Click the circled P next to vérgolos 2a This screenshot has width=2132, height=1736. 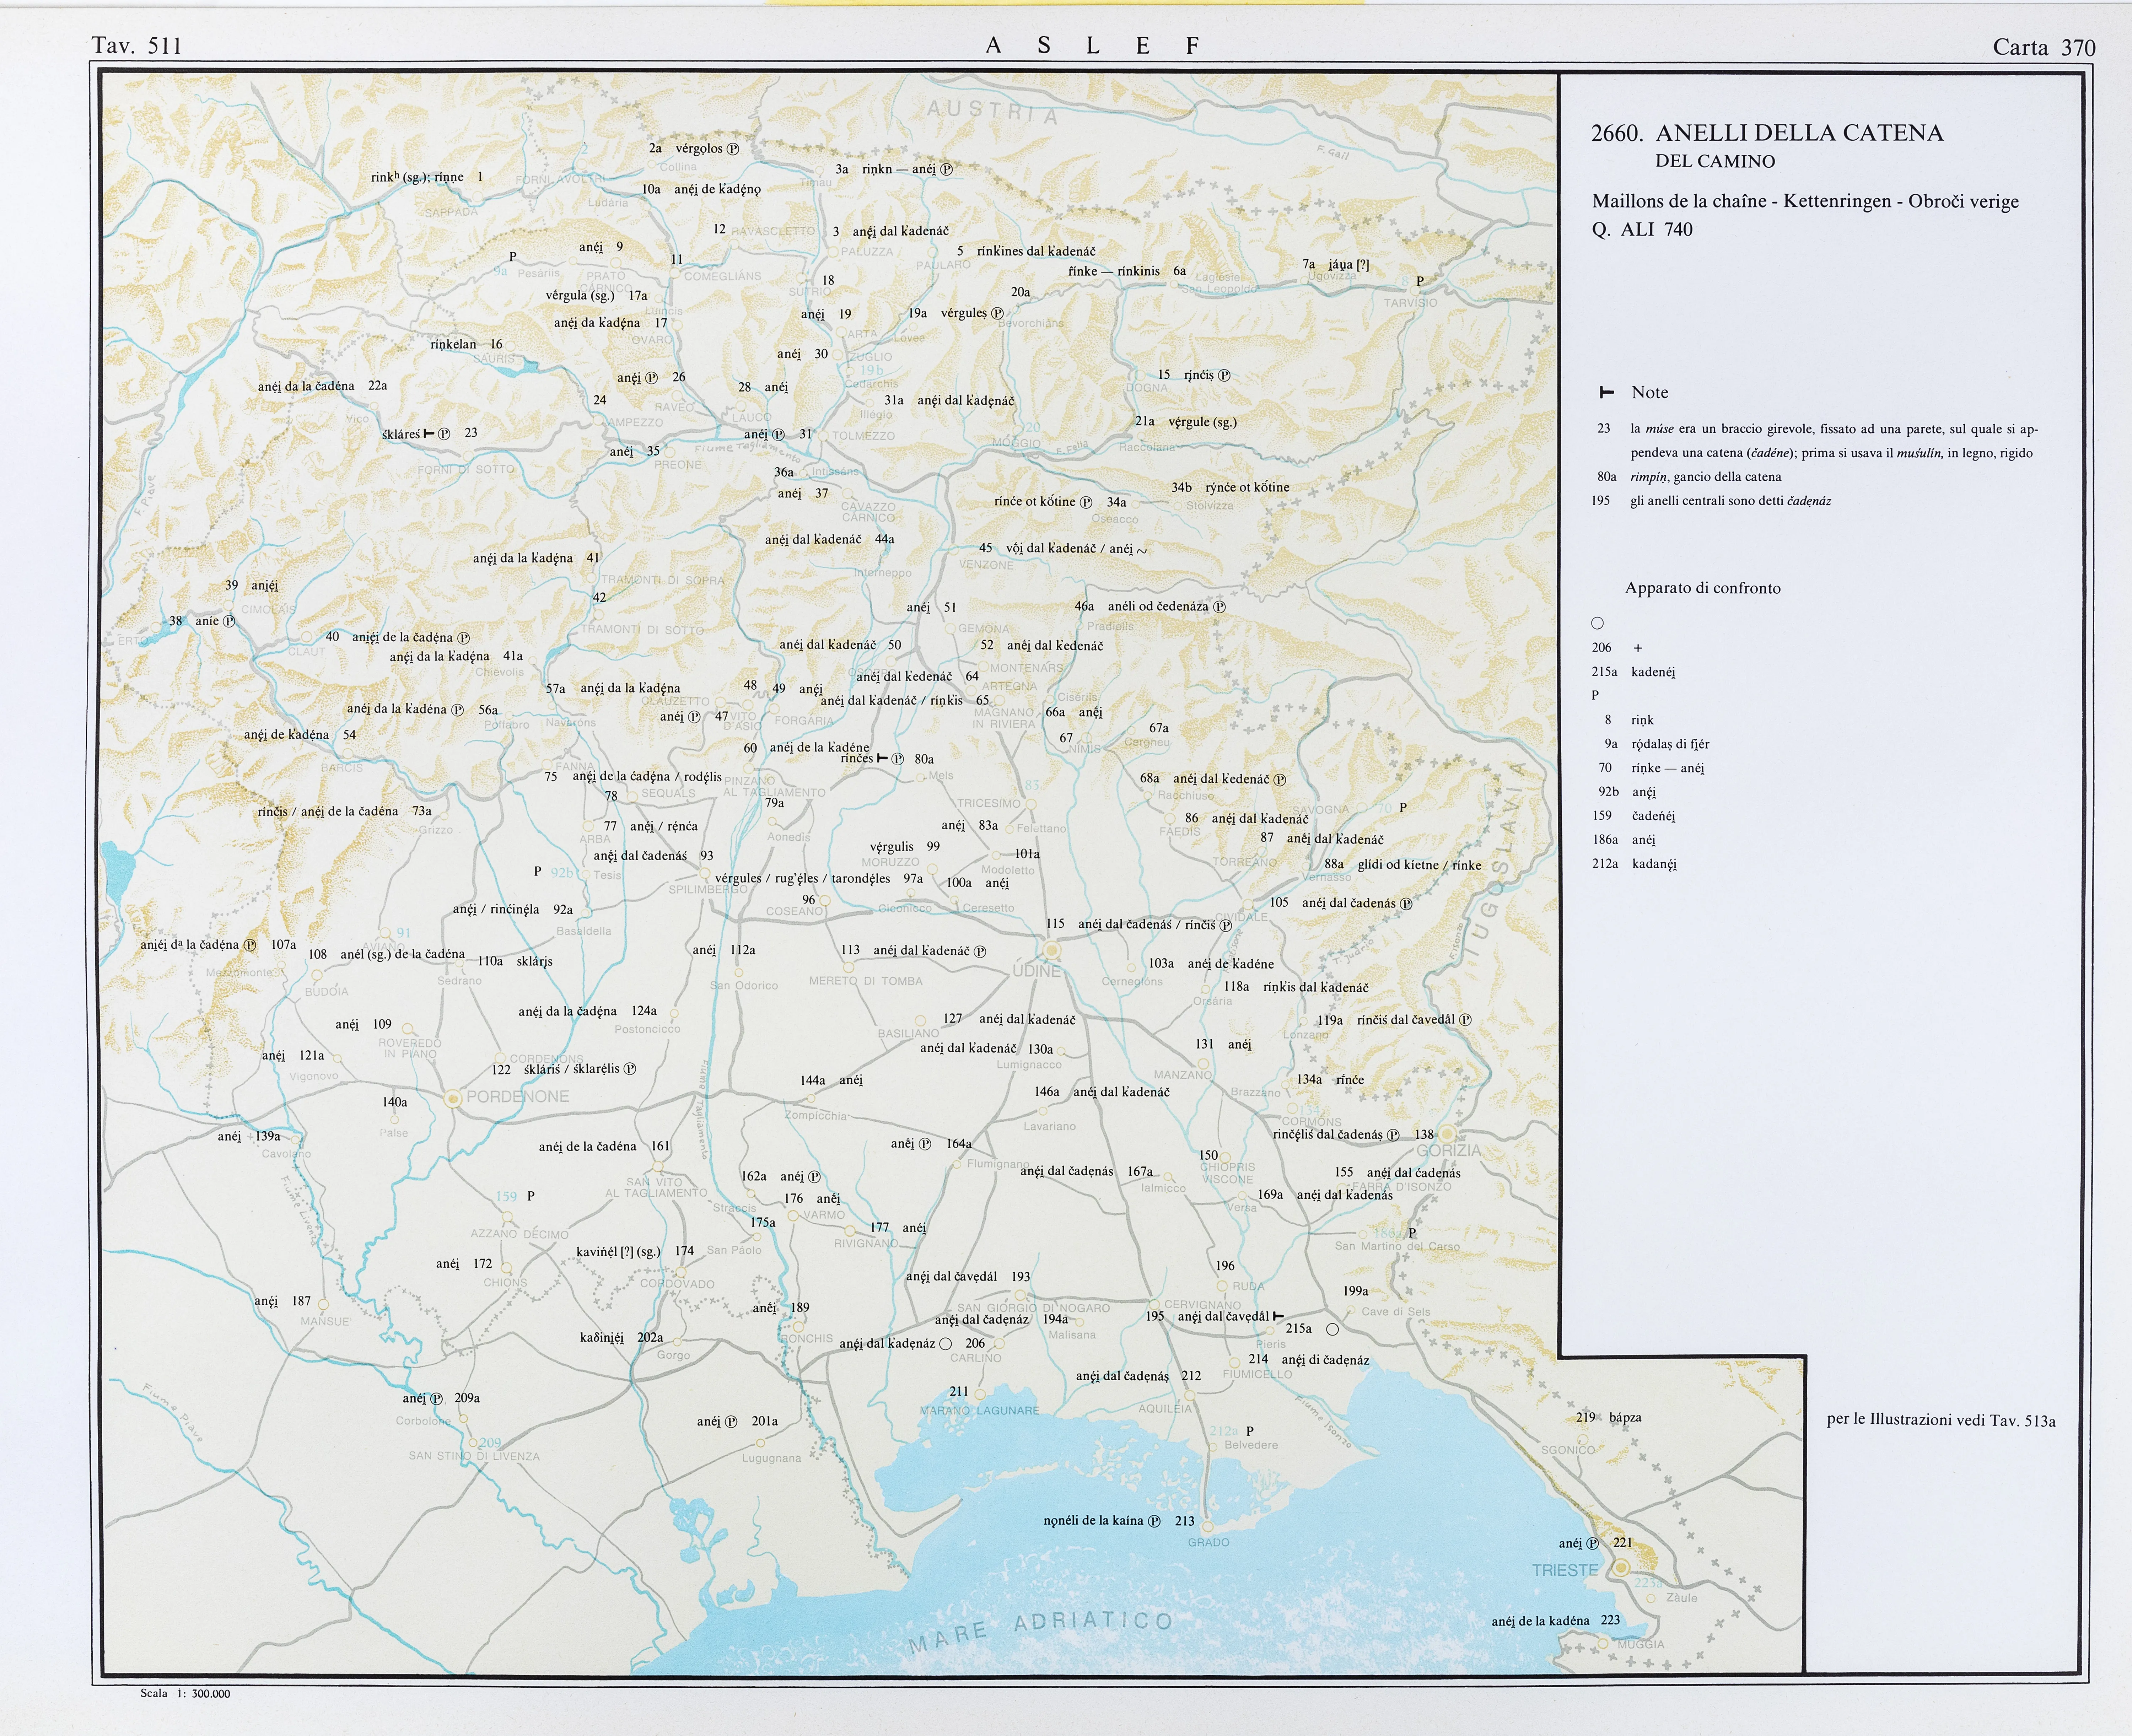tap(733, 149)
